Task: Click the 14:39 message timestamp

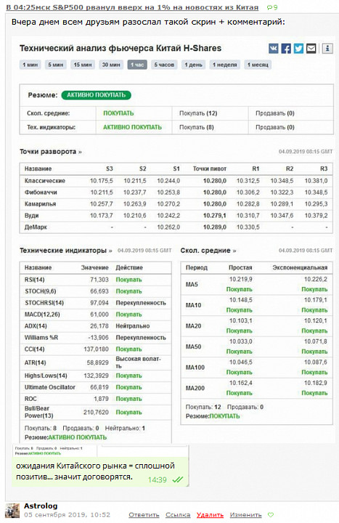Action: 158,480
